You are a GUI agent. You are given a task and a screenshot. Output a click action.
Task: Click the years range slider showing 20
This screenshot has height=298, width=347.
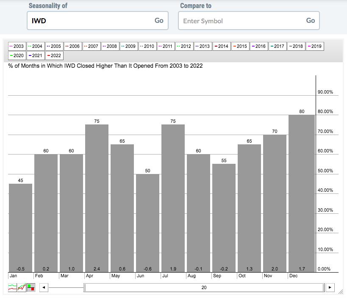(x=204, y=287)
